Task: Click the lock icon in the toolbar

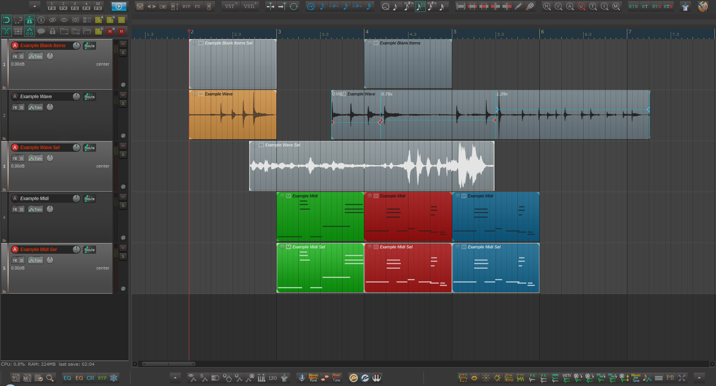Action: pos(53,31)
